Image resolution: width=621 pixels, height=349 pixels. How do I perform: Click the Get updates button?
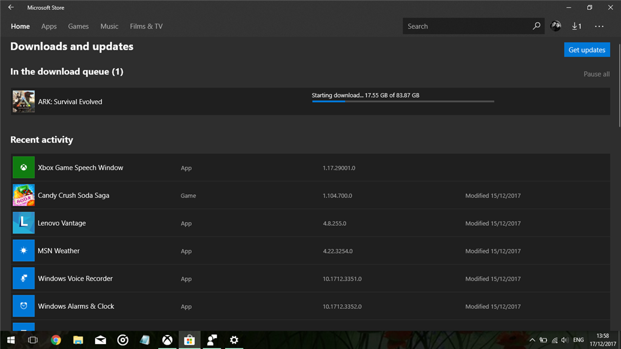pyautogui.click(x=587, y=50)
